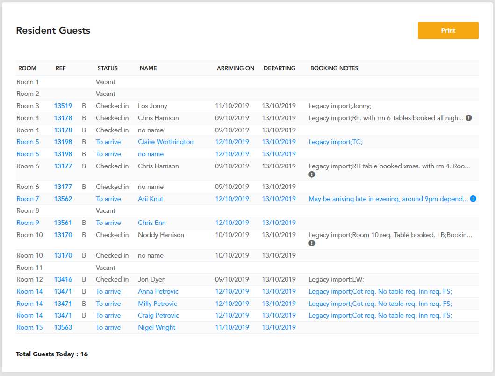Select guest Claire Worthington
495x376 pixels.
click(165, 142)
